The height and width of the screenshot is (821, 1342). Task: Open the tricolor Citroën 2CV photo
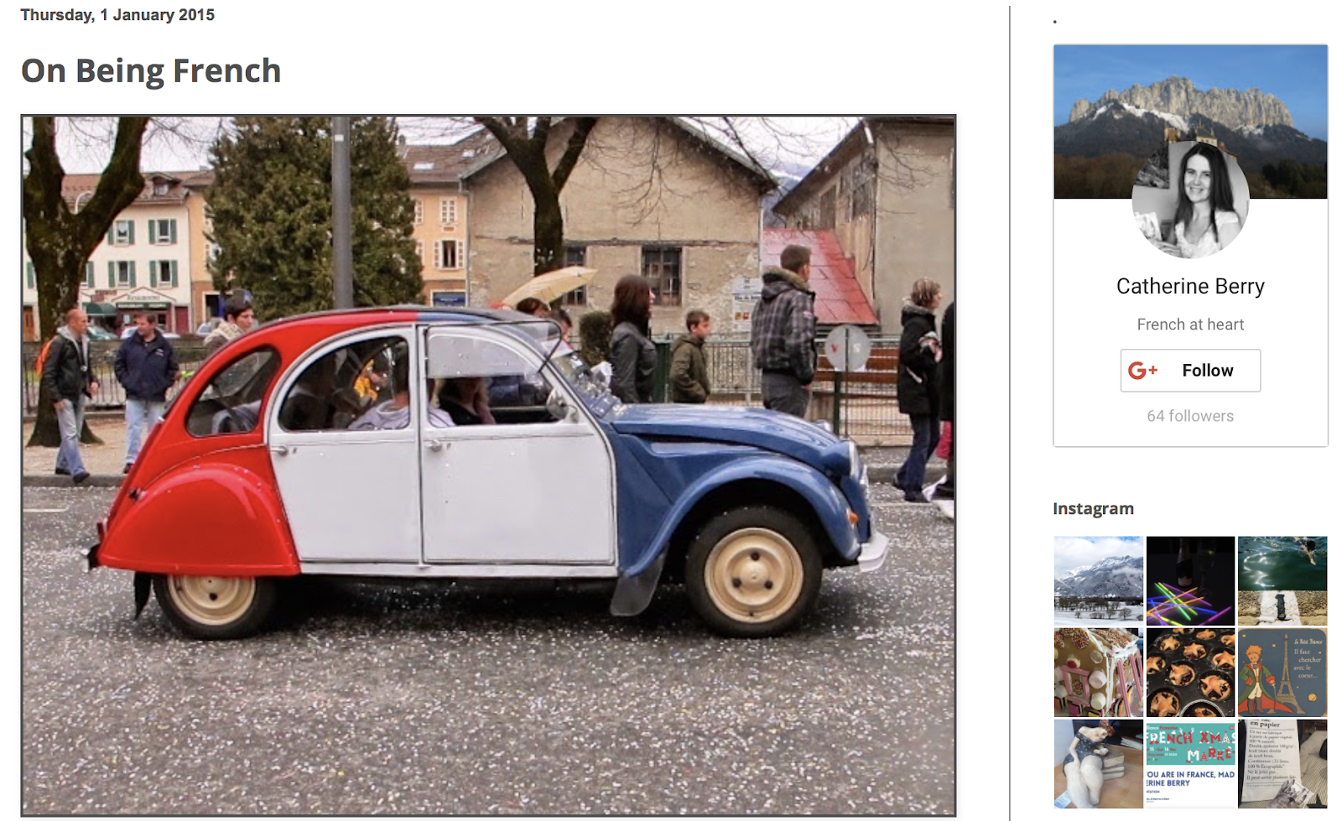click(488, 465)
